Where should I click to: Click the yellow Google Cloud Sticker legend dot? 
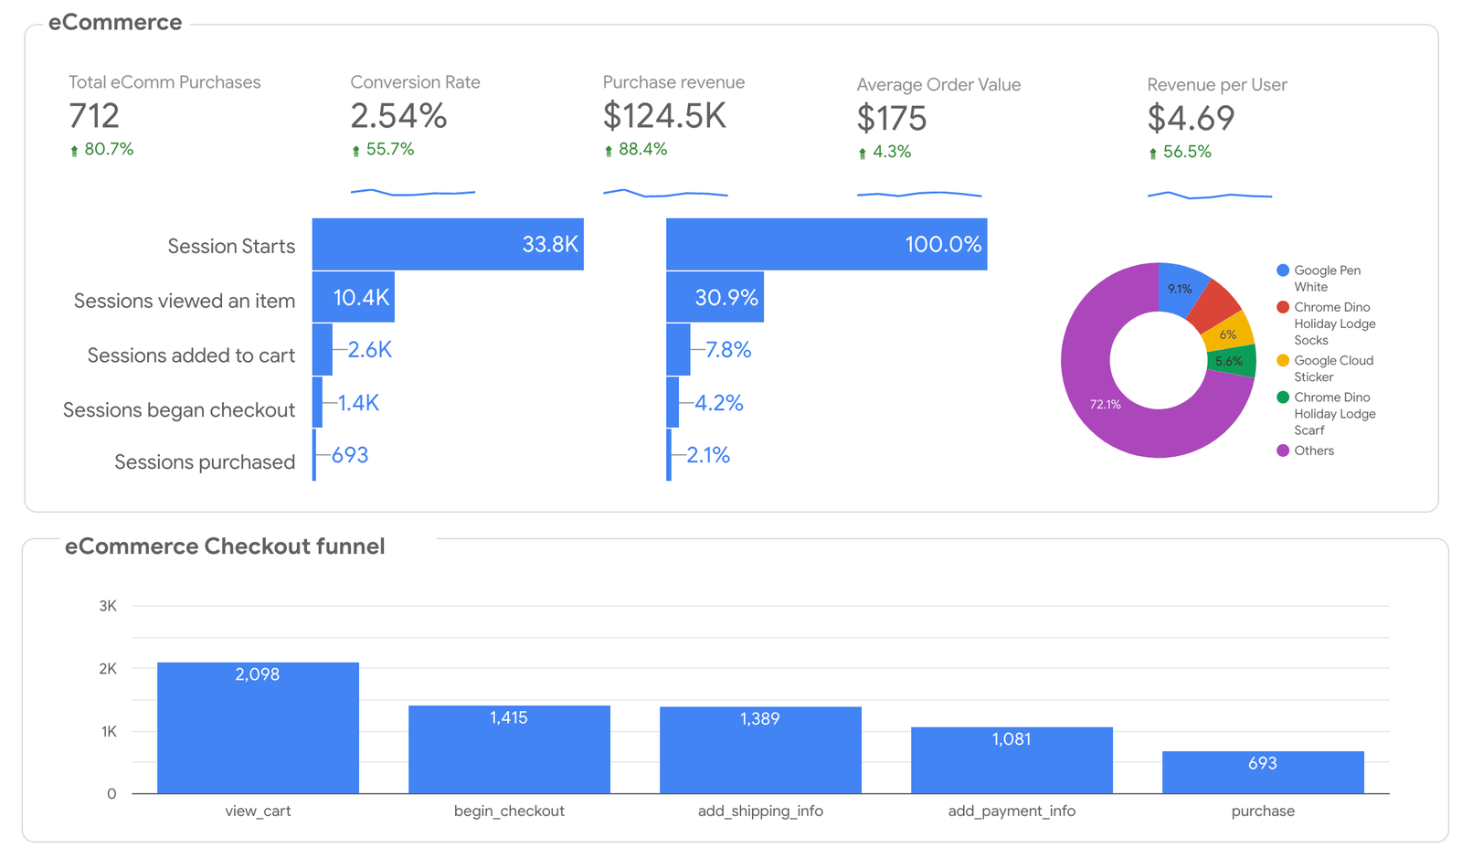[x=1283, y=361]
